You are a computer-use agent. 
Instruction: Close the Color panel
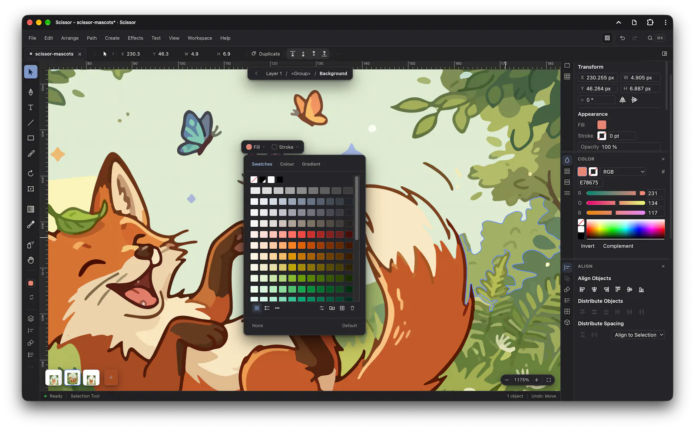[663, 159]
